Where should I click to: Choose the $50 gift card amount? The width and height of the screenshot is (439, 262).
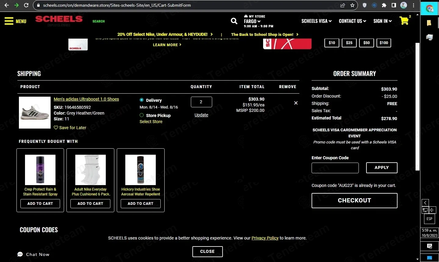[366, 43]
